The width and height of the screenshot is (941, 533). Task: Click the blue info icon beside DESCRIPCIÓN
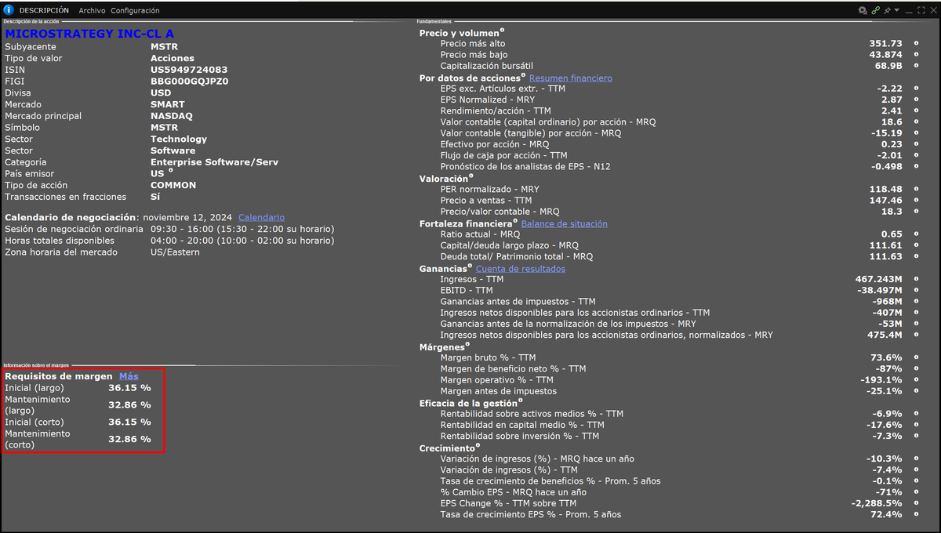click(x=9, y=10)
